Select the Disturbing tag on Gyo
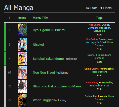Viewport: 119px width, 107px height. click(x=99, y=31)
